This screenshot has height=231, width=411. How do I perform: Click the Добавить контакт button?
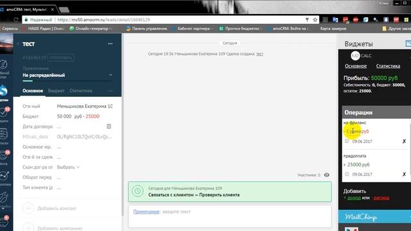point(50,209)
